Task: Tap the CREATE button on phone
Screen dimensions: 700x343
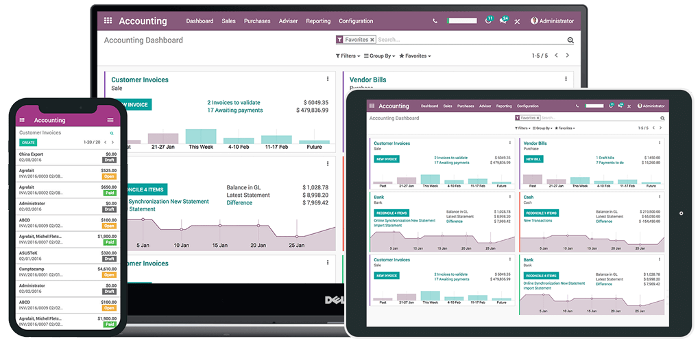Action: click(x=28, y=143)
